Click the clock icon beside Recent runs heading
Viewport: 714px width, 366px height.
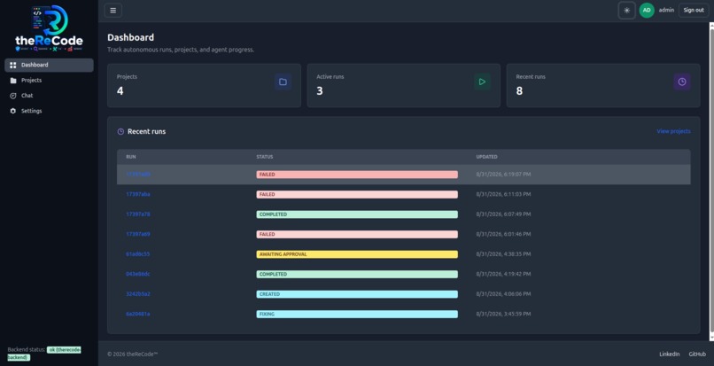120,132
